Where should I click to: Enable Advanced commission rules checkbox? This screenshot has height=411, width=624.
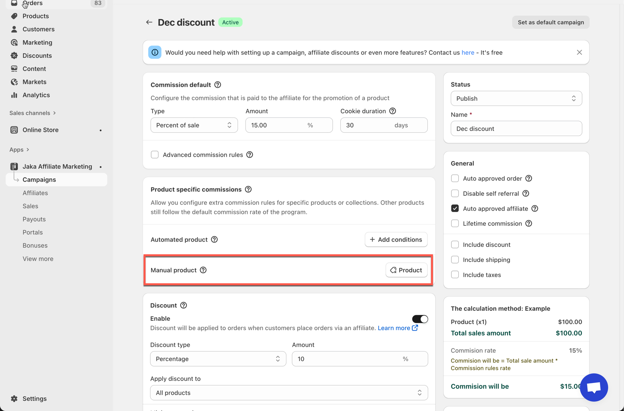[155, 155]
